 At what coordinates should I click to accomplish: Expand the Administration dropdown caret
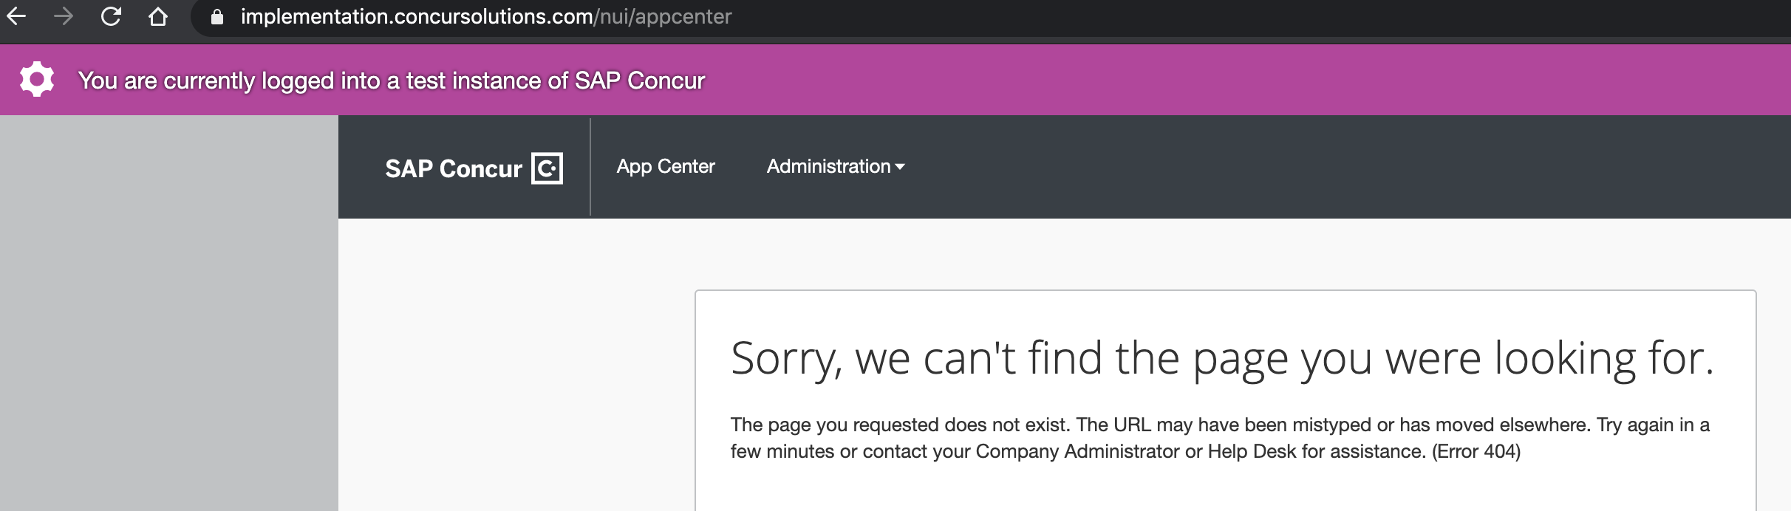[x=900, y=168]
